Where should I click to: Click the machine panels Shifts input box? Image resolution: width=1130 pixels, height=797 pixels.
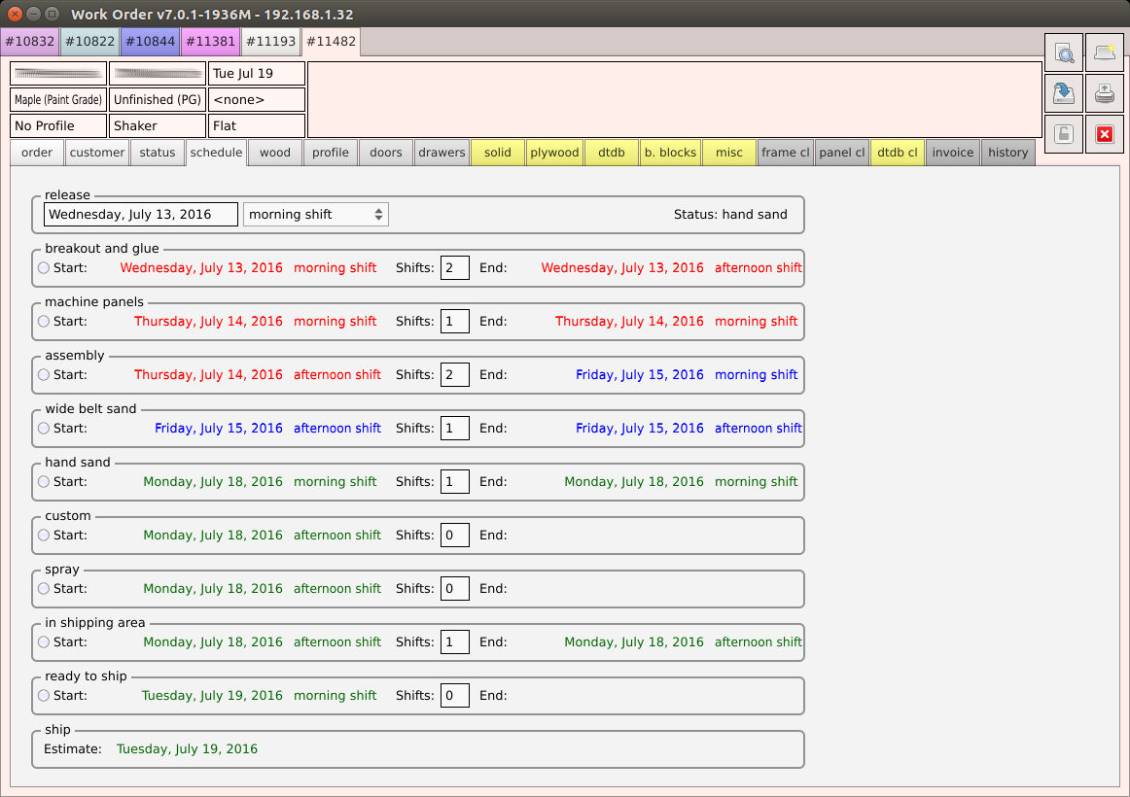point(454,321)
